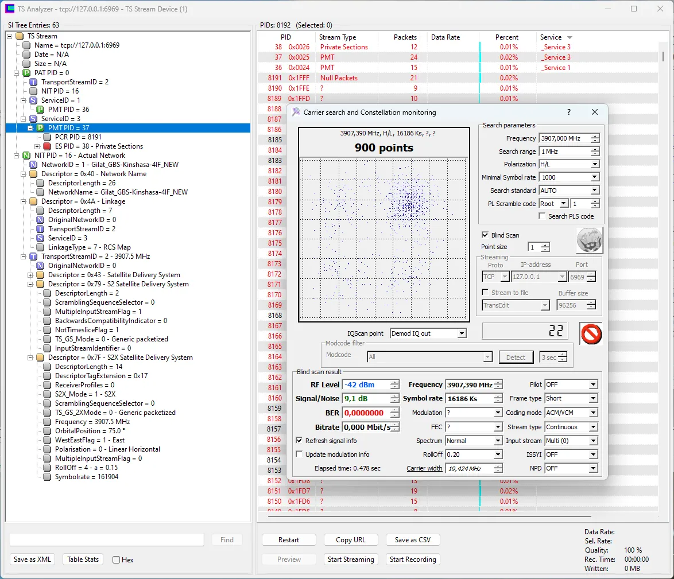Click the ServiceID = 3 node icon

[33, 119]
